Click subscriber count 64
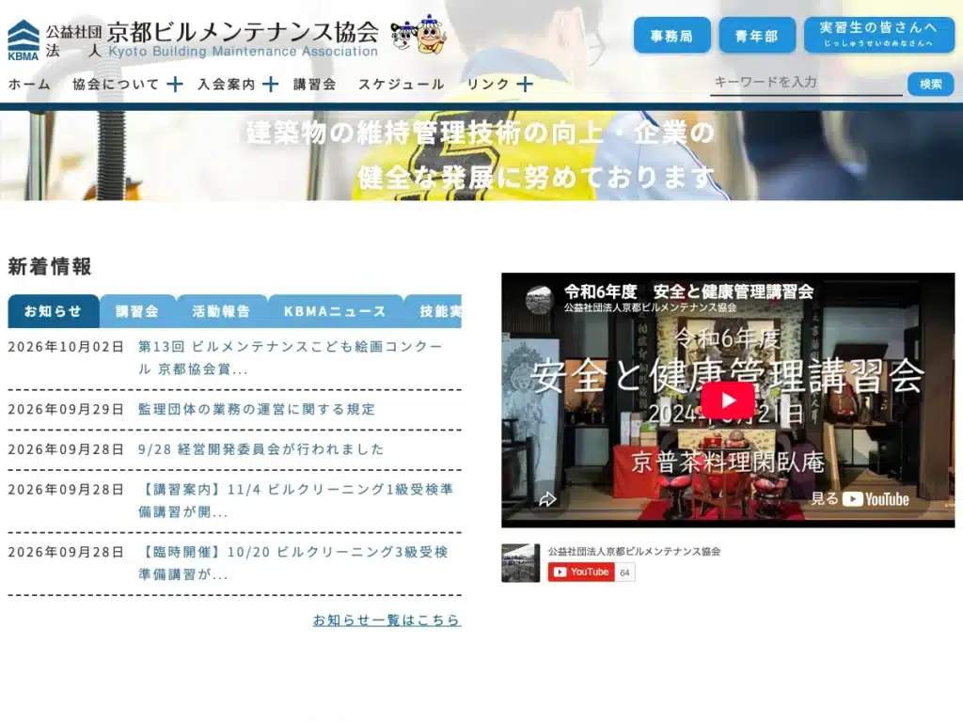This screenshot has width=963, height=722. (624, 573)
